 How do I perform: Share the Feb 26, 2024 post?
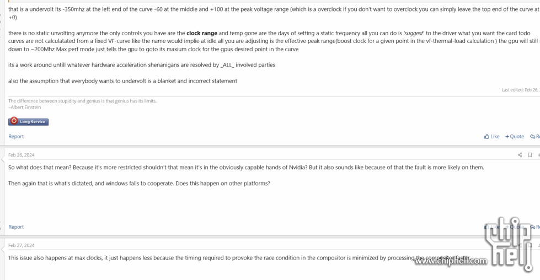click(x=520, y=155)
